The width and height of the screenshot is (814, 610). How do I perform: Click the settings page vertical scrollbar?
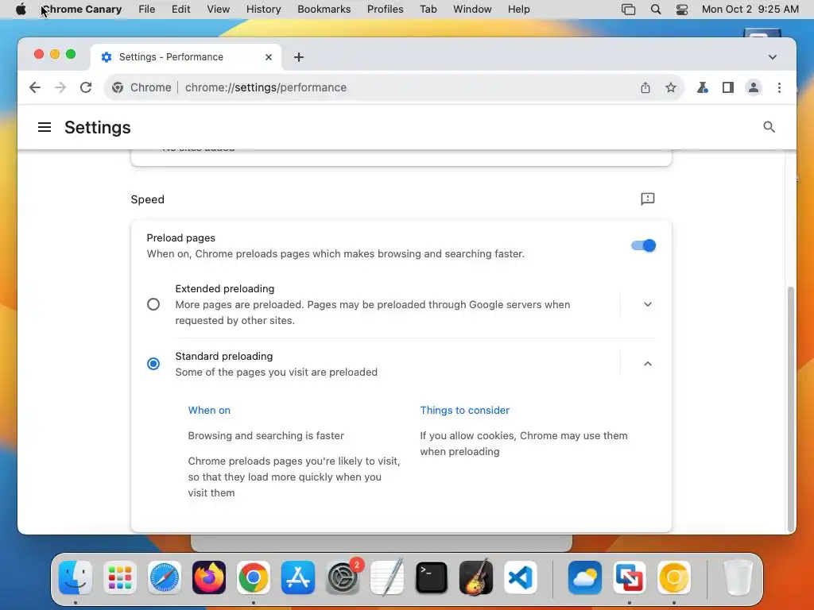click(x=791, y=408)
